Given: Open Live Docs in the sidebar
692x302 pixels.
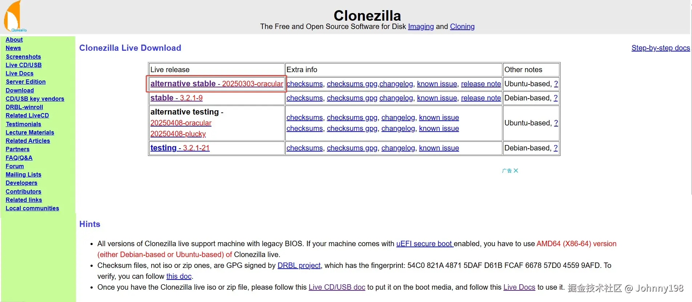Looking at the screenshot, I should point(20,73).
